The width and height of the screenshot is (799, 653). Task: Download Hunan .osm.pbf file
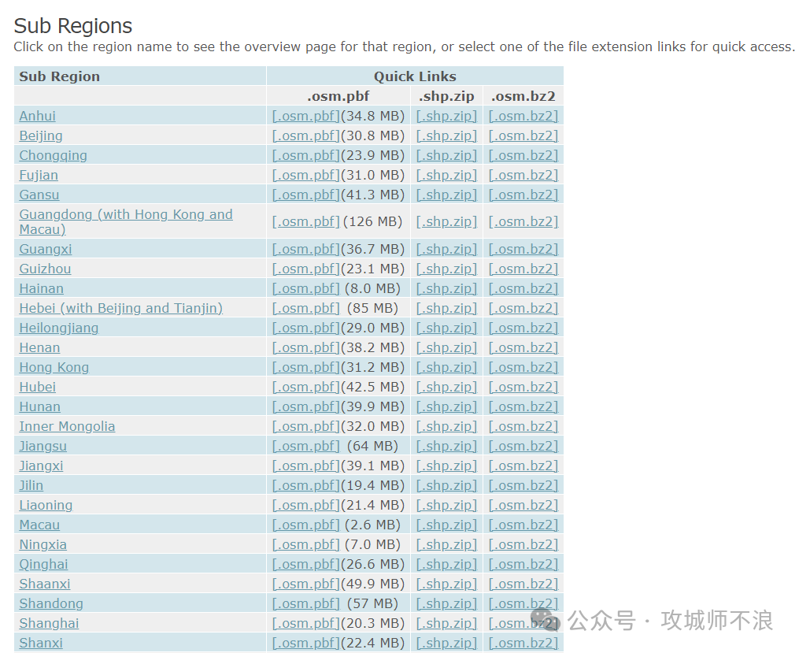[x=305, y=407]
